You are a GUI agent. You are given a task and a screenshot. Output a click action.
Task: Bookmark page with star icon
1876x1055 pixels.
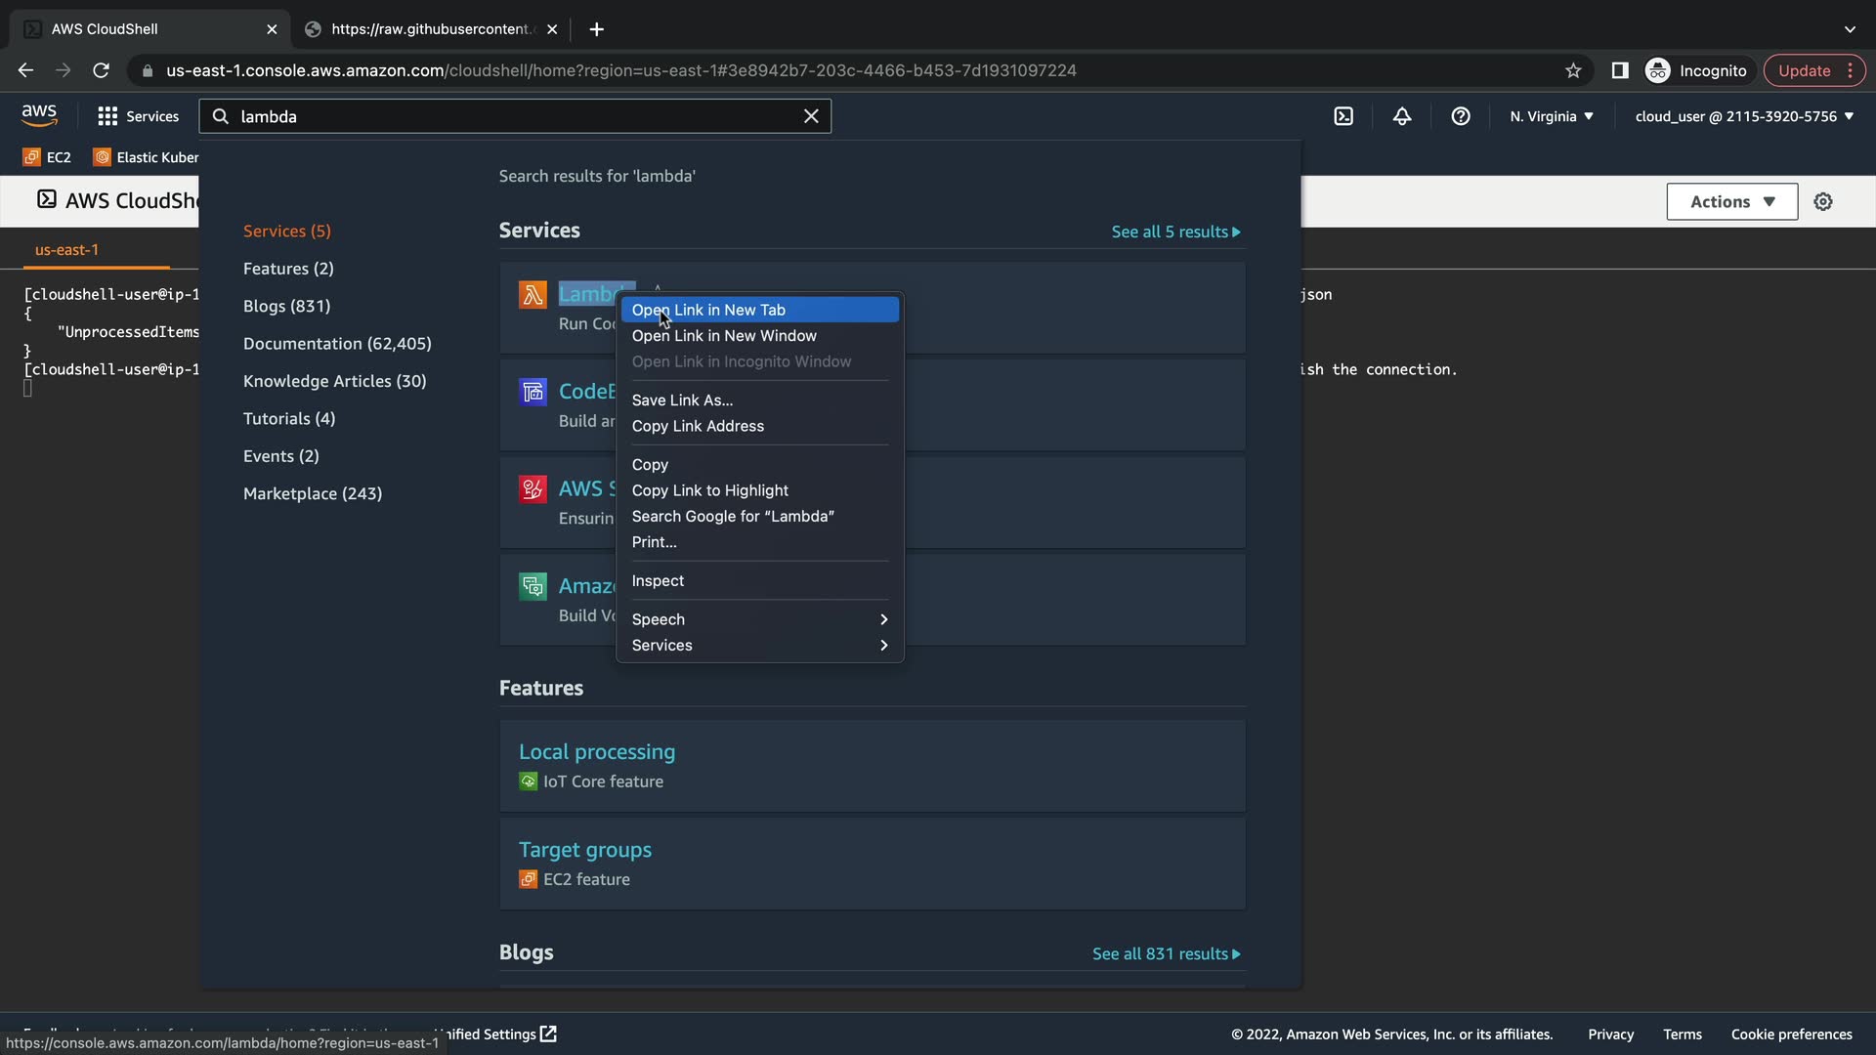(x=1572, y=70)
